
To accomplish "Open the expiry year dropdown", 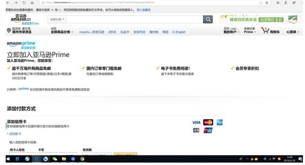I will tap(104, 154).
